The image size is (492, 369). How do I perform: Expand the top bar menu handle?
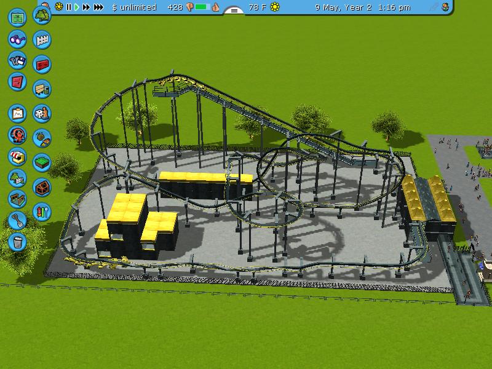click(234, 10)
